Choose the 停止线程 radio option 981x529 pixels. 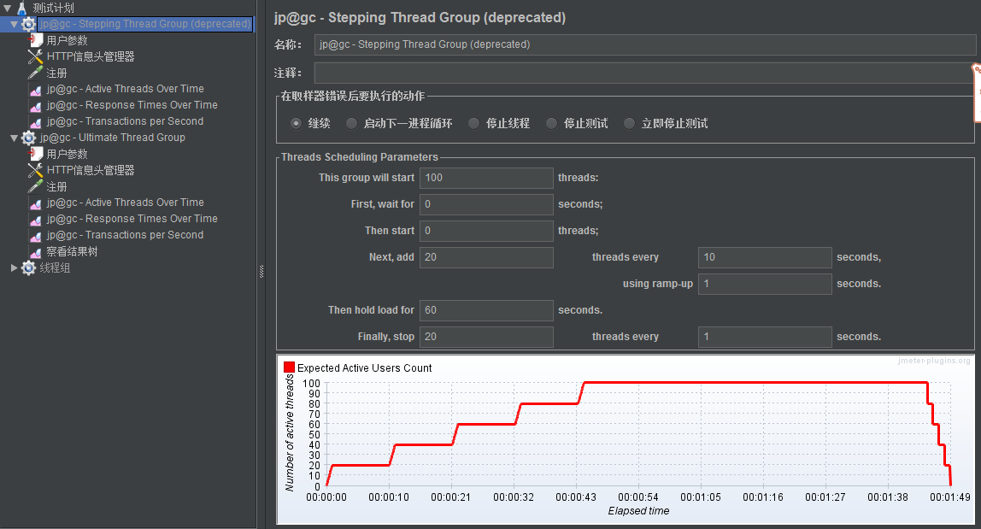473,123
